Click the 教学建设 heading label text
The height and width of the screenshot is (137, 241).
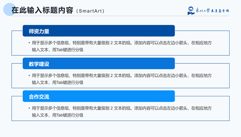coord(39,64)
